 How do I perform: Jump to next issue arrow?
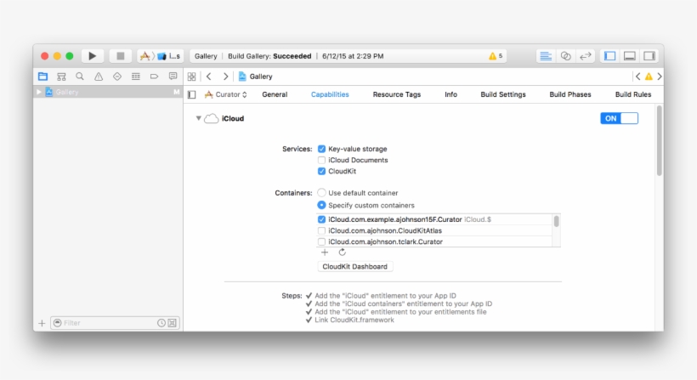point(660,77)
